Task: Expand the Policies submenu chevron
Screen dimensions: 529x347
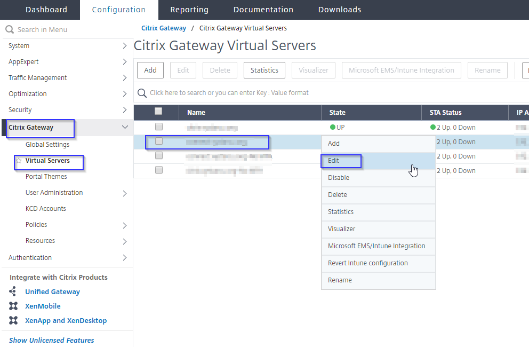Action: 124,225
